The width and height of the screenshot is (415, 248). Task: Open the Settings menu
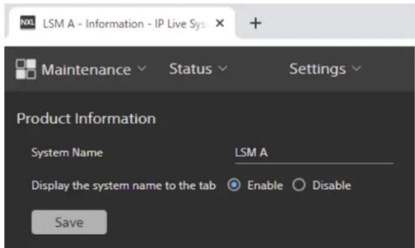point(317,69)
